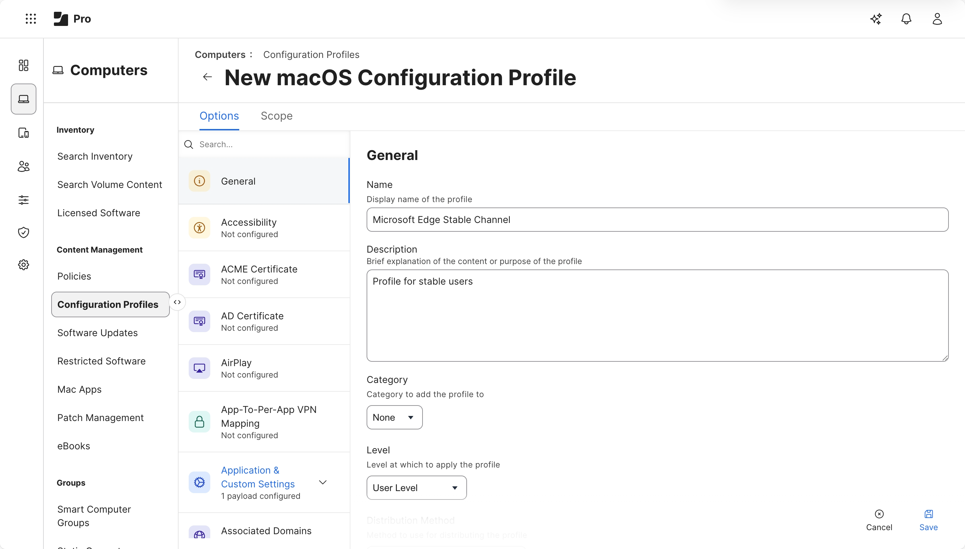
Task: Open the notifications bell
Action: pyautogui.click(x=906, y=19)
